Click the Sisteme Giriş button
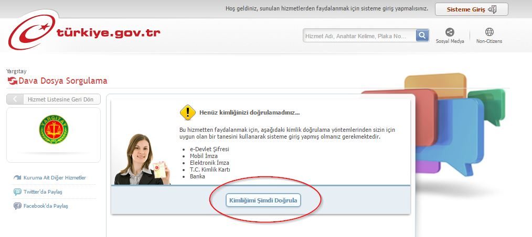This screenshot has height=237, width=532. [472, 9]
